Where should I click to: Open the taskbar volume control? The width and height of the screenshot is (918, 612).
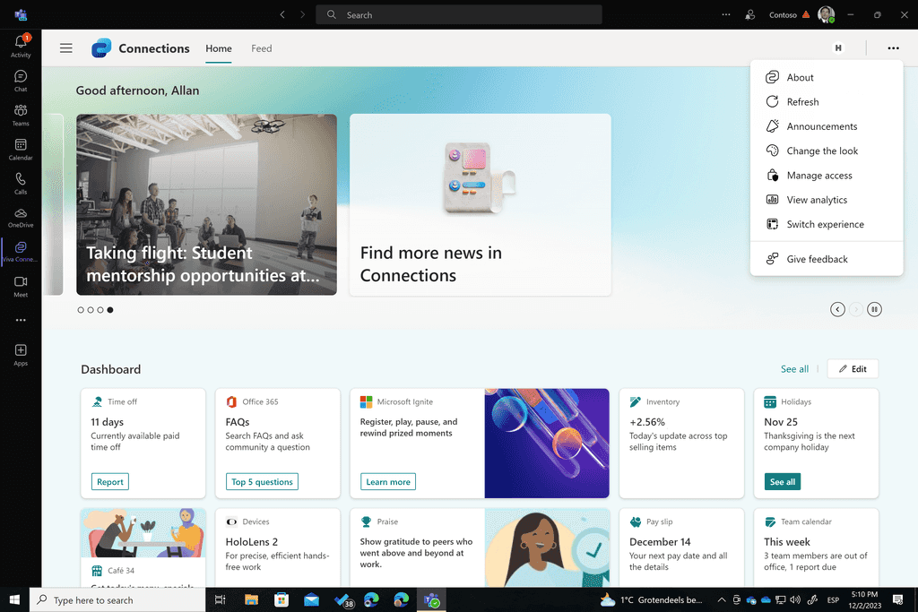(x=794, y=599)
